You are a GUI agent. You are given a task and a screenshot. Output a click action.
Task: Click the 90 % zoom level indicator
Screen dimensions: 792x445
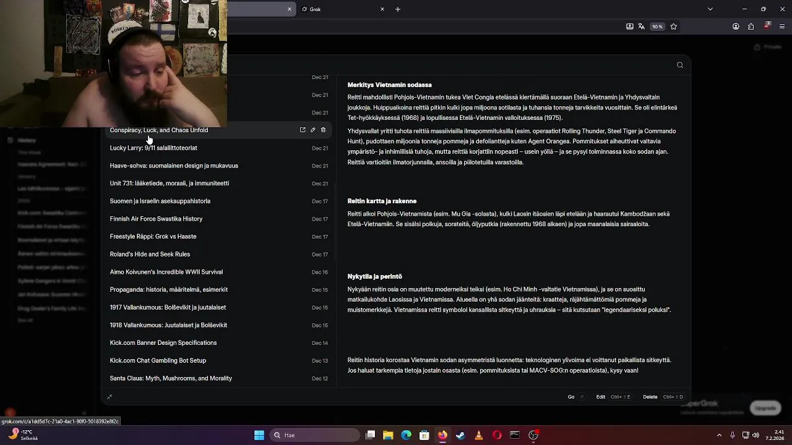(x=657, y=27)
